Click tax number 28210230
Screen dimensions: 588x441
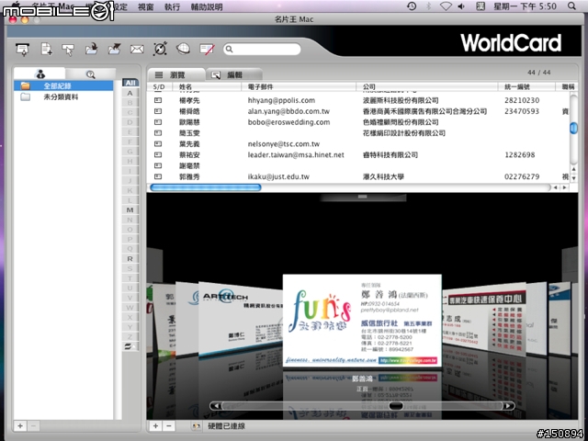point(522,100)
